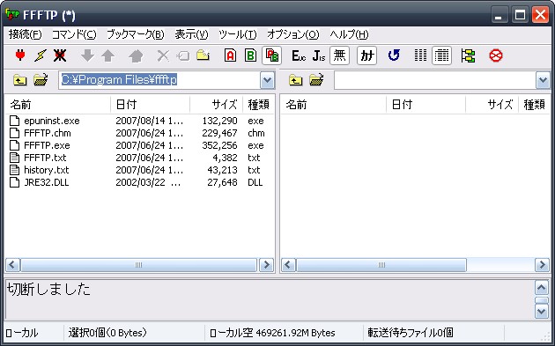Select the FFFTP.exe file

[x=47, y=145]
